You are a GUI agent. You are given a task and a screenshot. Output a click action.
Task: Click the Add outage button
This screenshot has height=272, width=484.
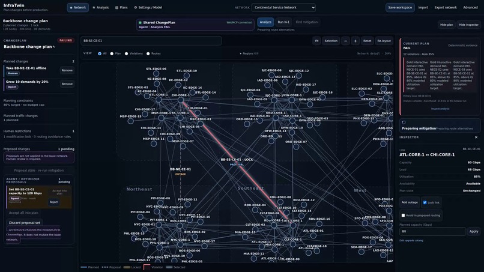point(410,202)
